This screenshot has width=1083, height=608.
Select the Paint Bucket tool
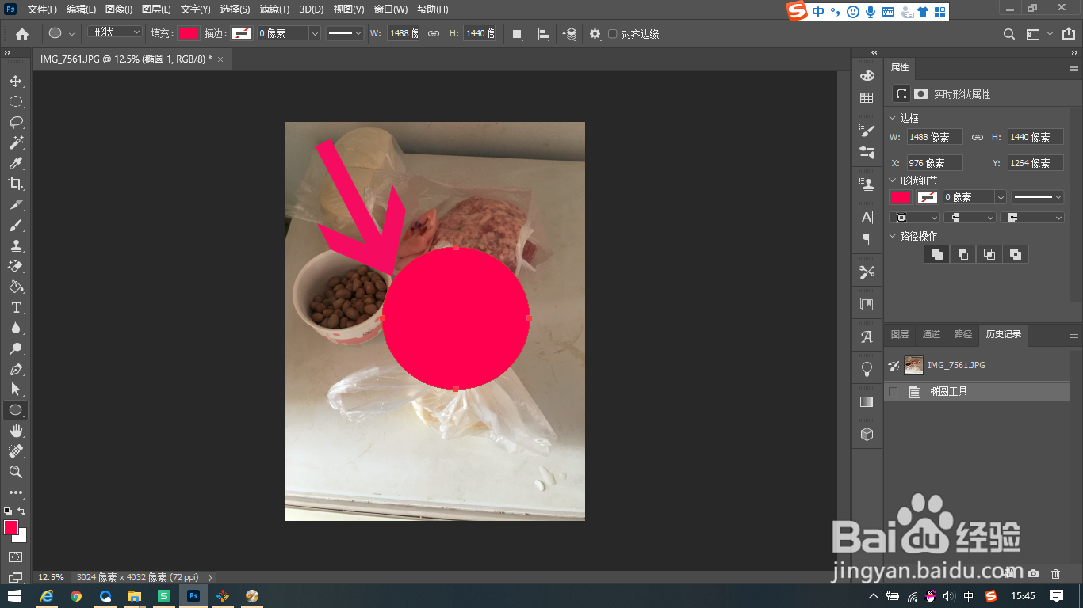pyautogui.click(x=15, y=287)
